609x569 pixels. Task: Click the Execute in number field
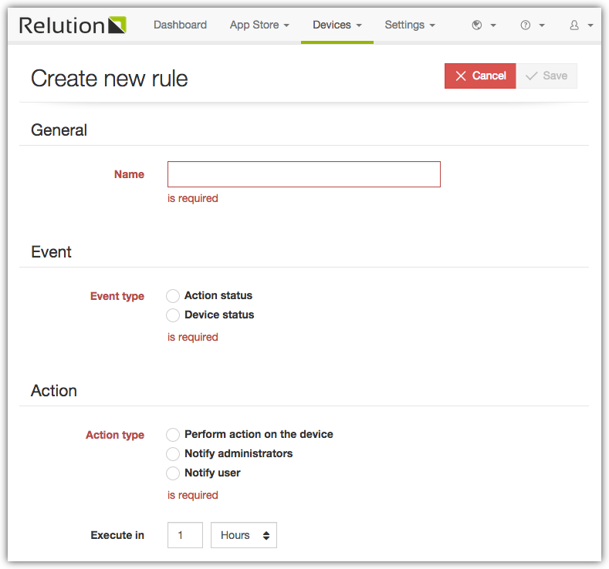point(185,535)
